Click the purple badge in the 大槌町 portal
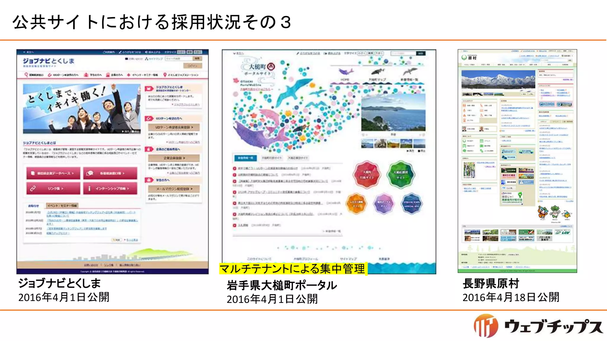 tap(384, 204)
